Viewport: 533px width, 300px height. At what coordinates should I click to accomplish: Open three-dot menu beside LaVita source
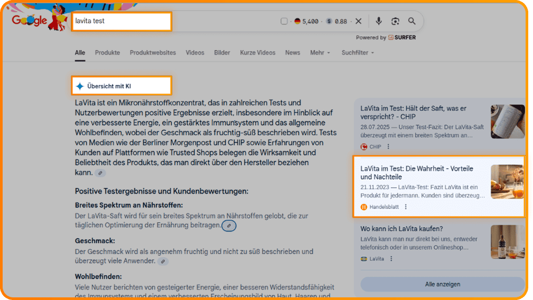[x=391, y=259]
